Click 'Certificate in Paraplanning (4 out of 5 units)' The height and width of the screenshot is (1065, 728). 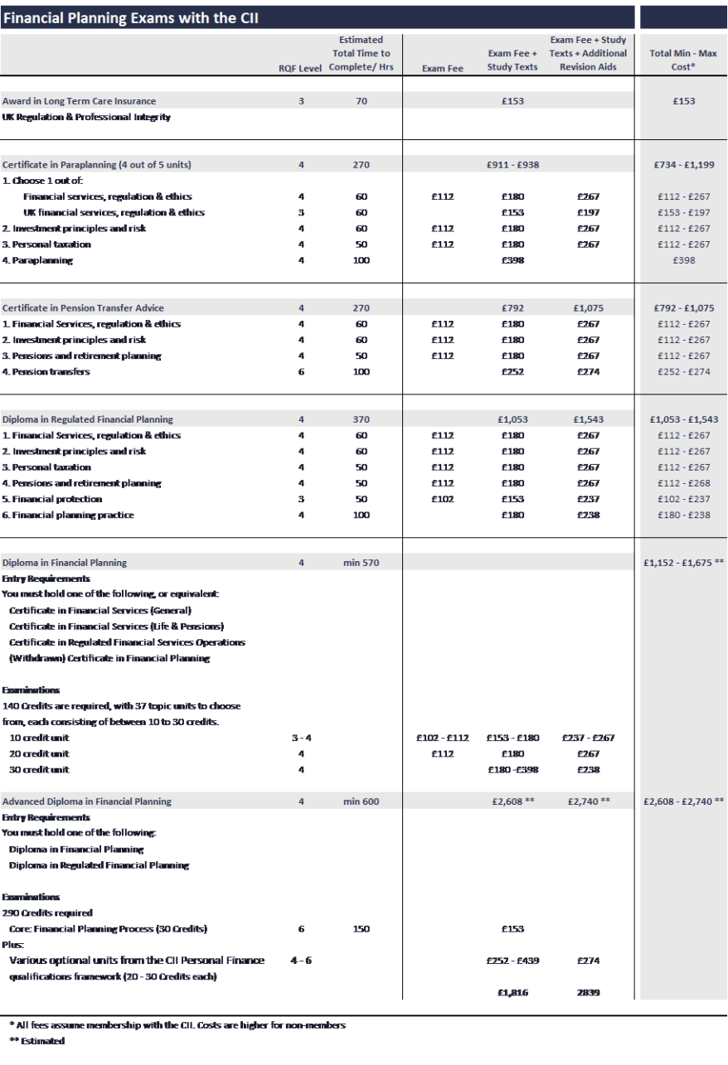click(x=96, y=165)
